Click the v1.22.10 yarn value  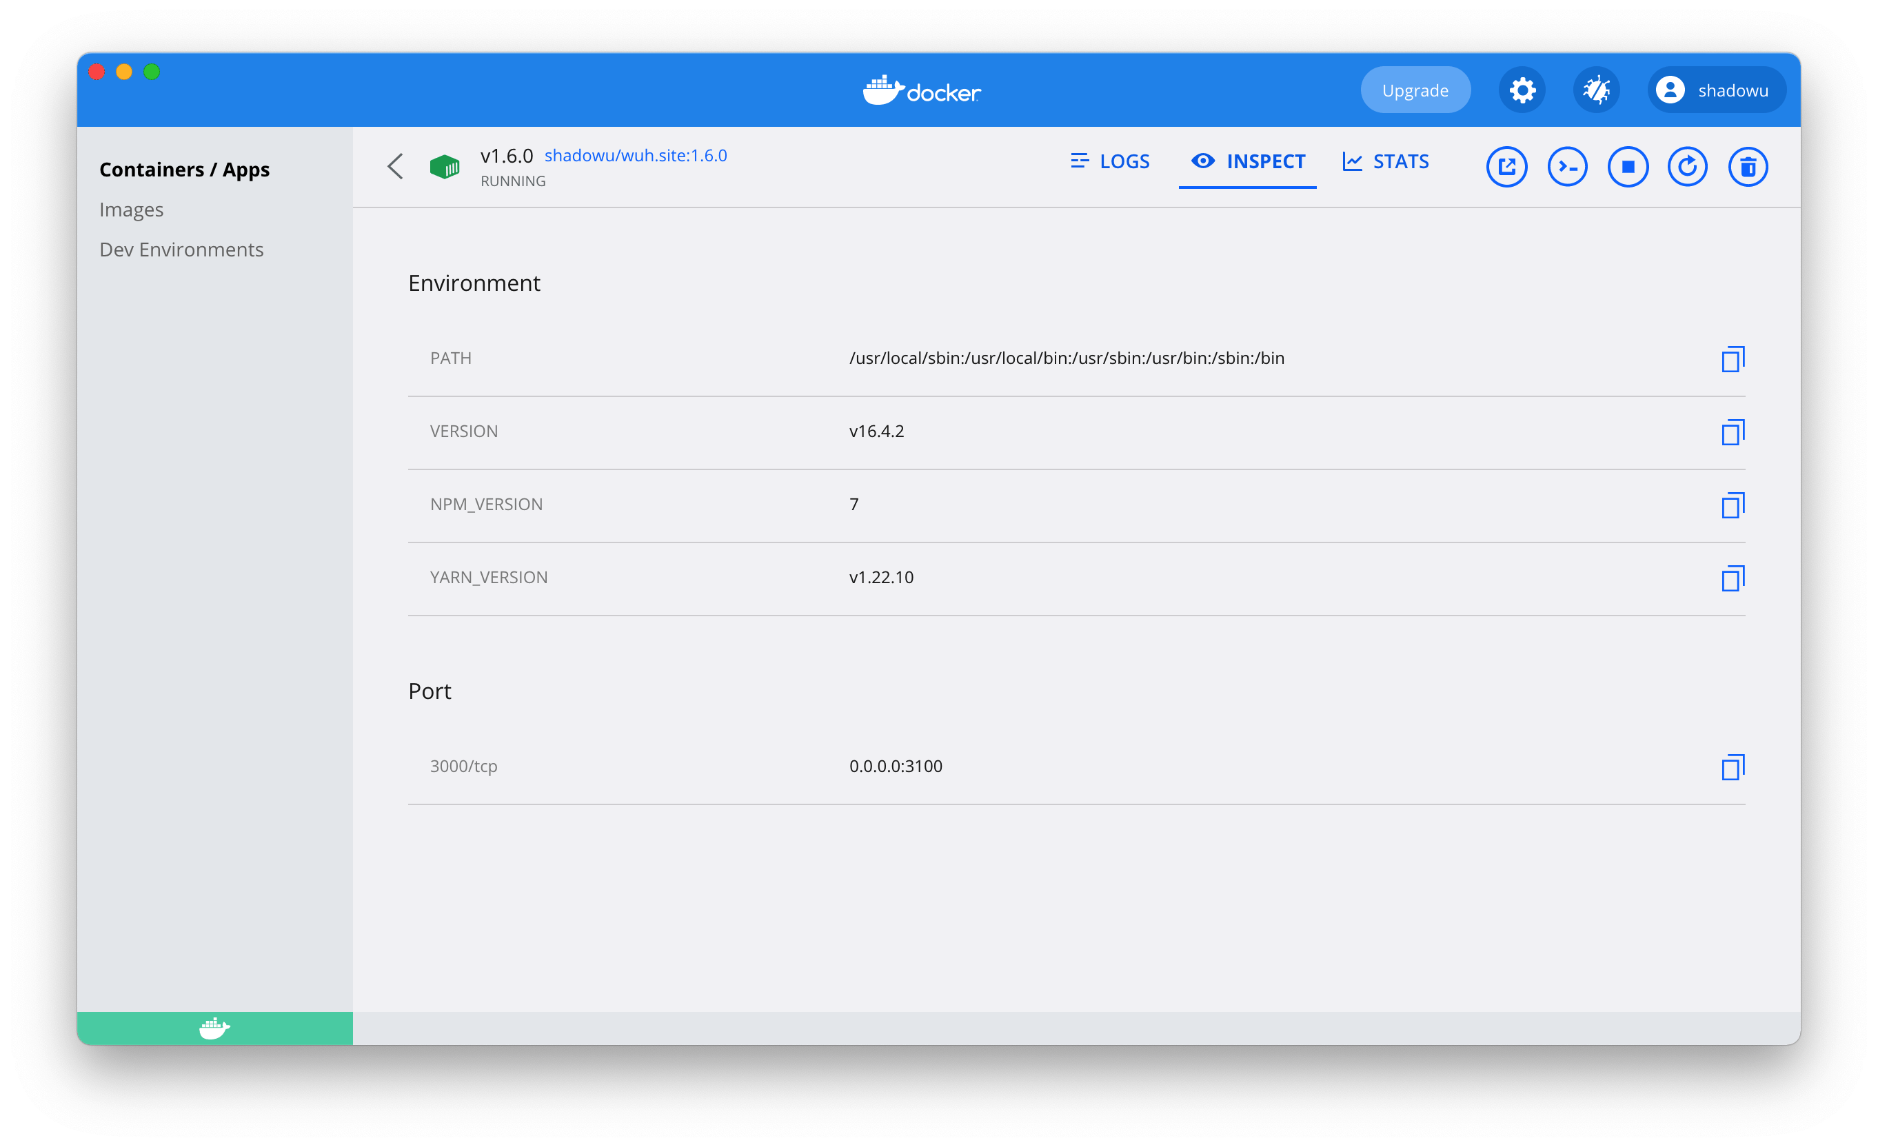(881, 578)
